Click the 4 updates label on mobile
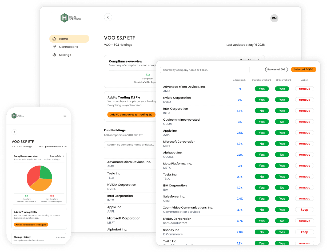The height and width of the screenshot is (252, 327). click(x=61, y=237)
